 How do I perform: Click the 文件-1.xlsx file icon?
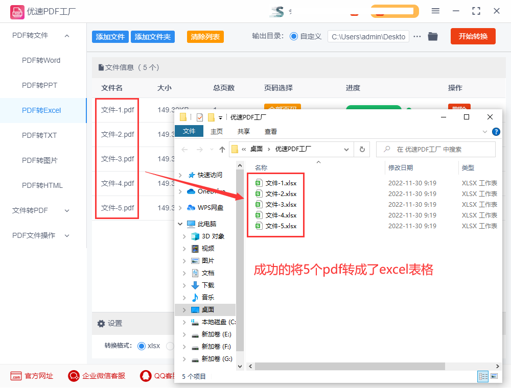coord(259,183)
